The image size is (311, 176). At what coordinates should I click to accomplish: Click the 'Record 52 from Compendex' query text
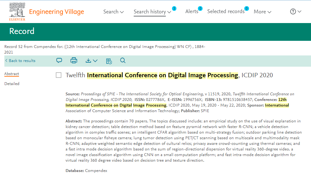(105, 49)
